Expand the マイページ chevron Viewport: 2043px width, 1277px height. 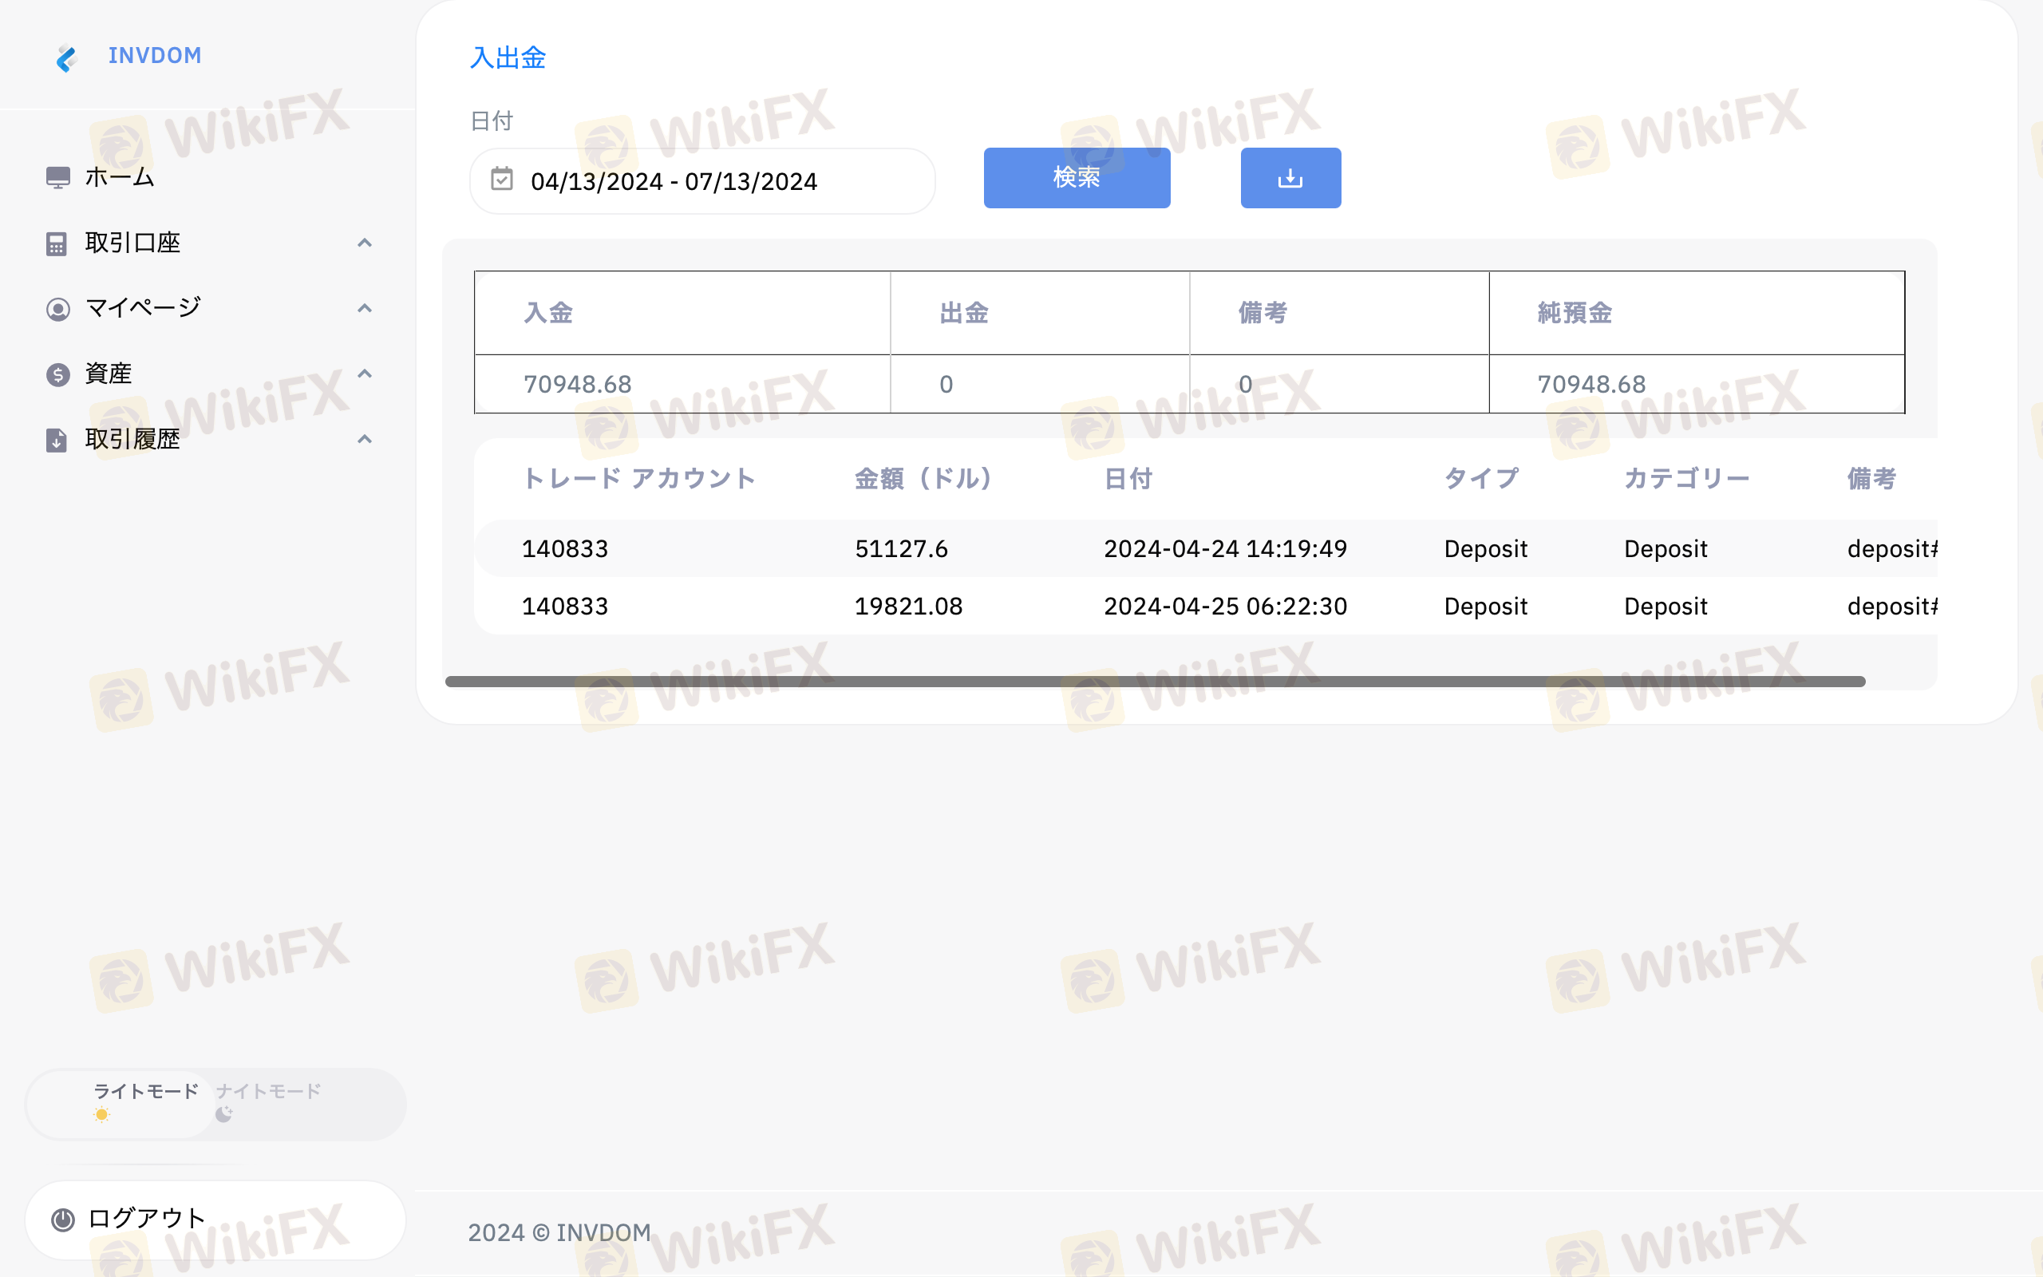click(x=365, y=308)
